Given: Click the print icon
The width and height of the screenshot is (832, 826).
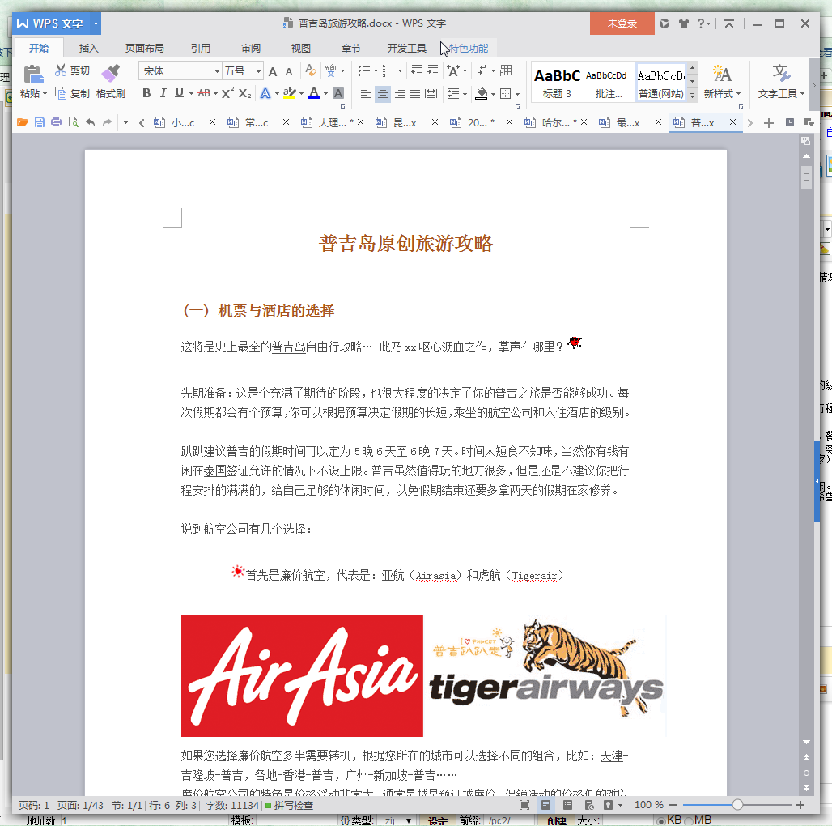Looking at the screenshot, I should 56,122.
